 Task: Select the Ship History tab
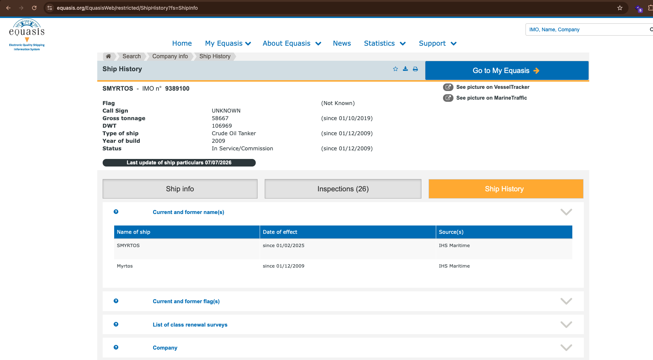pos(506,189)
